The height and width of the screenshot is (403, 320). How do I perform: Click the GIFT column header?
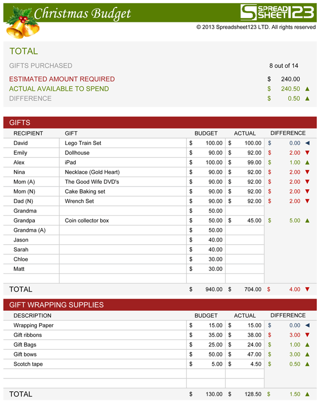[x=71, y=133]
